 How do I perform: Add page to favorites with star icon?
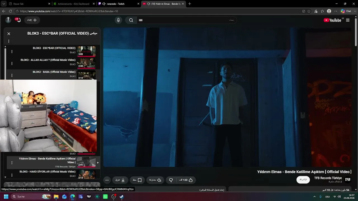coord(309,11)
